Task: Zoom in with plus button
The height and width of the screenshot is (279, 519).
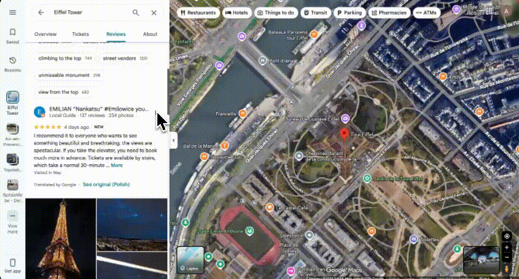Action: [x=507, y=247]
